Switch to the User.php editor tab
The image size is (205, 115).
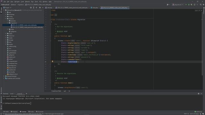click(x=94, y=8)
